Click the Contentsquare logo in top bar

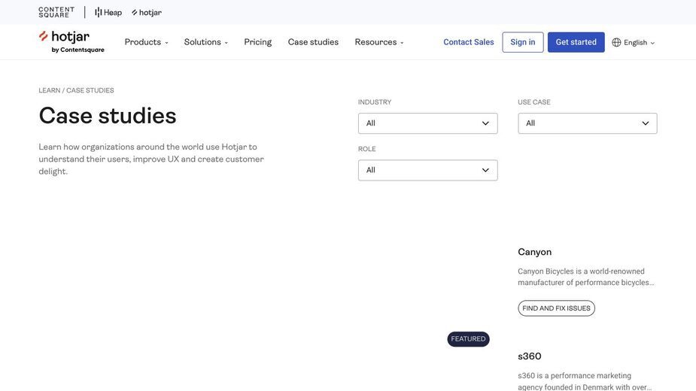(56, 12)
